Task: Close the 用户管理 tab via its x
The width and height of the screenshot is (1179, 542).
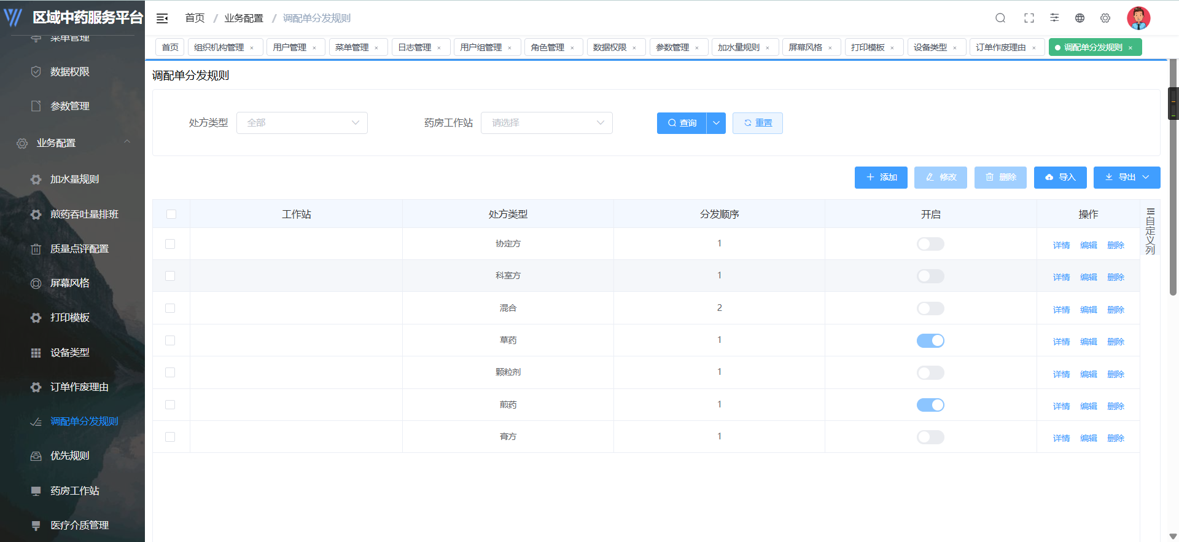Action: (314, 48)
